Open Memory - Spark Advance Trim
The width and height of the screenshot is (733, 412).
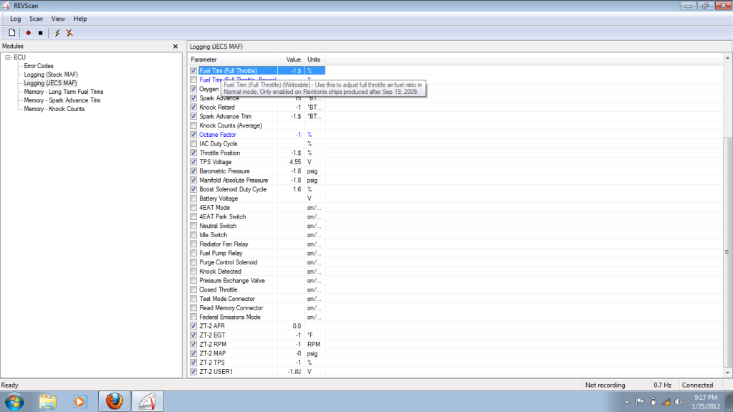click(62, 100)
